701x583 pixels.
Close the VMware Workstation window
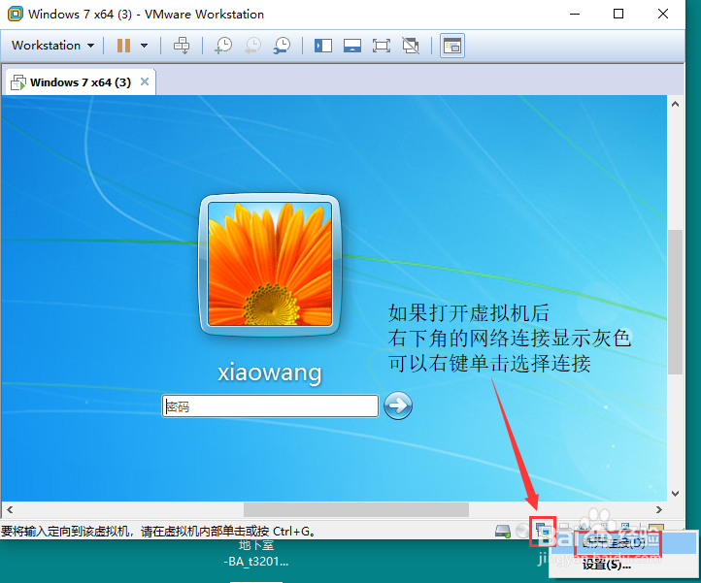click(x=663, y=14)
